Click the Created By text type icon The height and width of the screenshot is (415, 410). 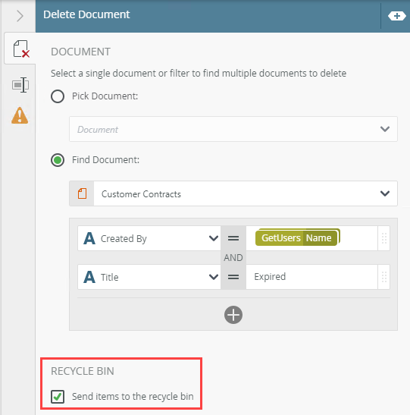click(x=89, y=238)
